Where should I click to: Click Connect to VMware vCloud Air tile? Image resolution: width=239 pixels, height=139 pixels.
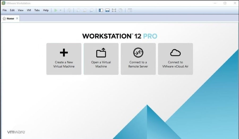tap(176, 59)
